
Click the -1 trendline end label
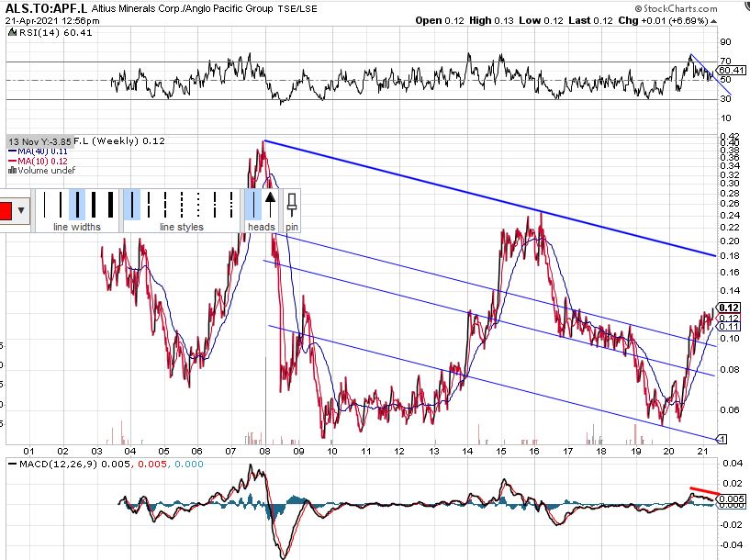[x=722, y=439]
